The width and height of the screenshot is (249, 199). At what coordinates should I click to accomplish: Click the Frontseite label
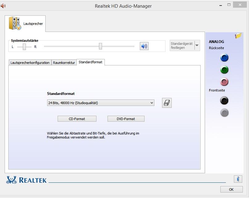pos(217,90)
